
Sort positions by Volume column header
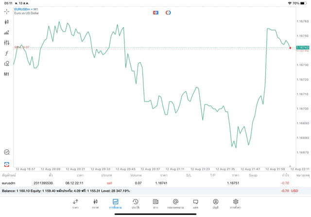click(x=136, y=175)
